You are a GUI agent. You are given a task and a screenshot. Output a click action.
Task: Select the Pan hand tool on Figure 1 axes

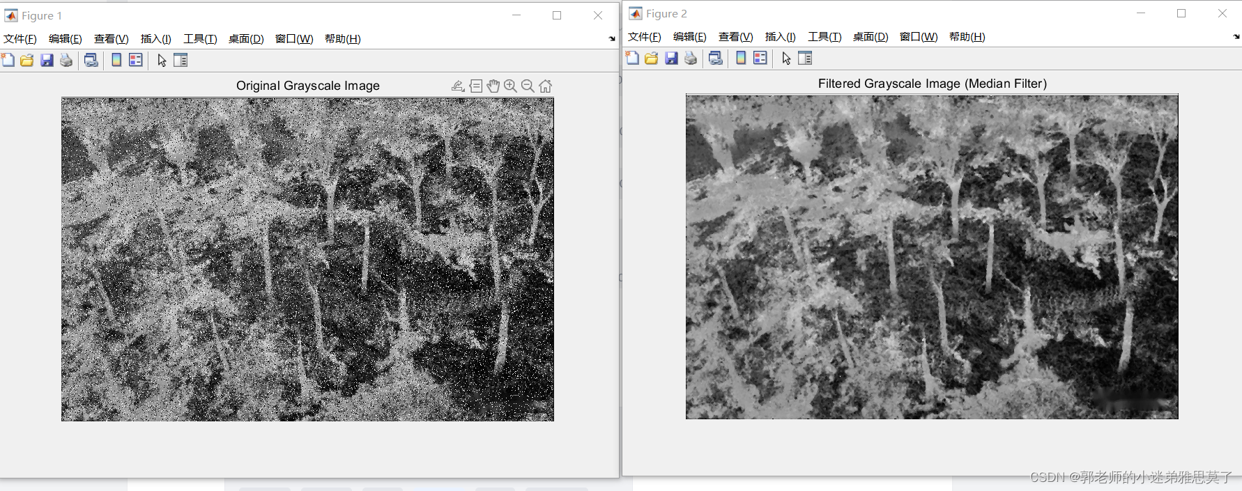[x=493, y=86]
